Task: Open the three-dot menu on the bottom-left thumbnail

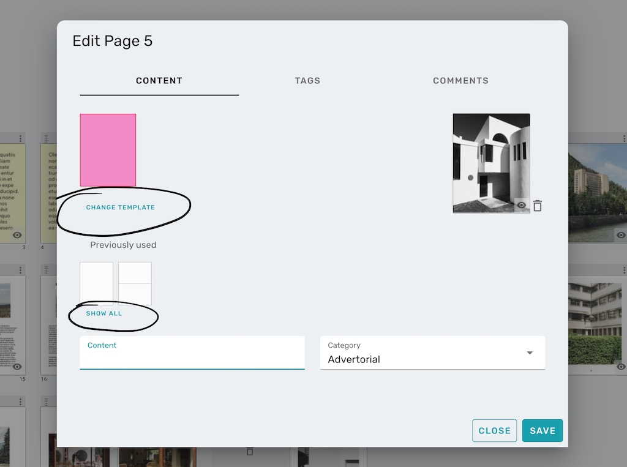Action: pos(20,401)
